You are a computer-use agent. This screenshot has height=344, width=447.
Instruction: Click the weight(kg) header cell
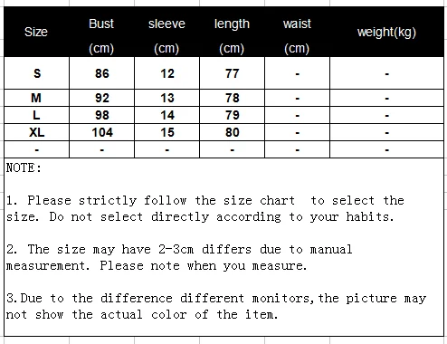point(386,32)
